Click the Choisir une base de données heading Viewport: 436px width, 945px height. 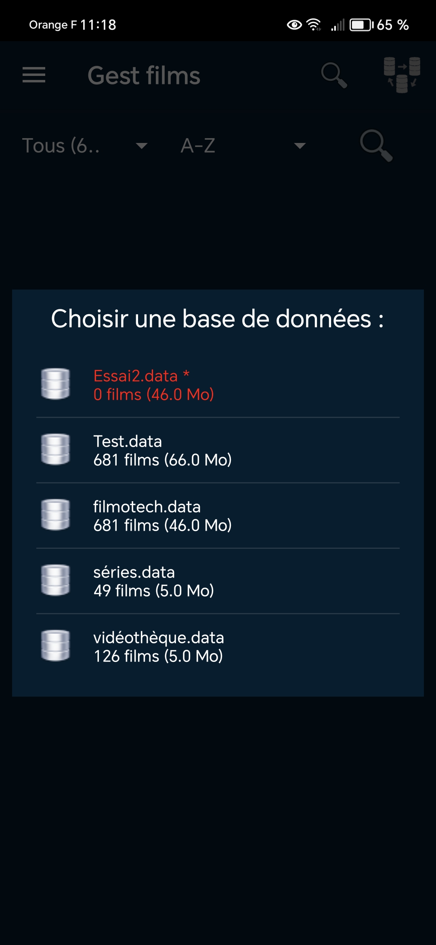click(217, 319)
